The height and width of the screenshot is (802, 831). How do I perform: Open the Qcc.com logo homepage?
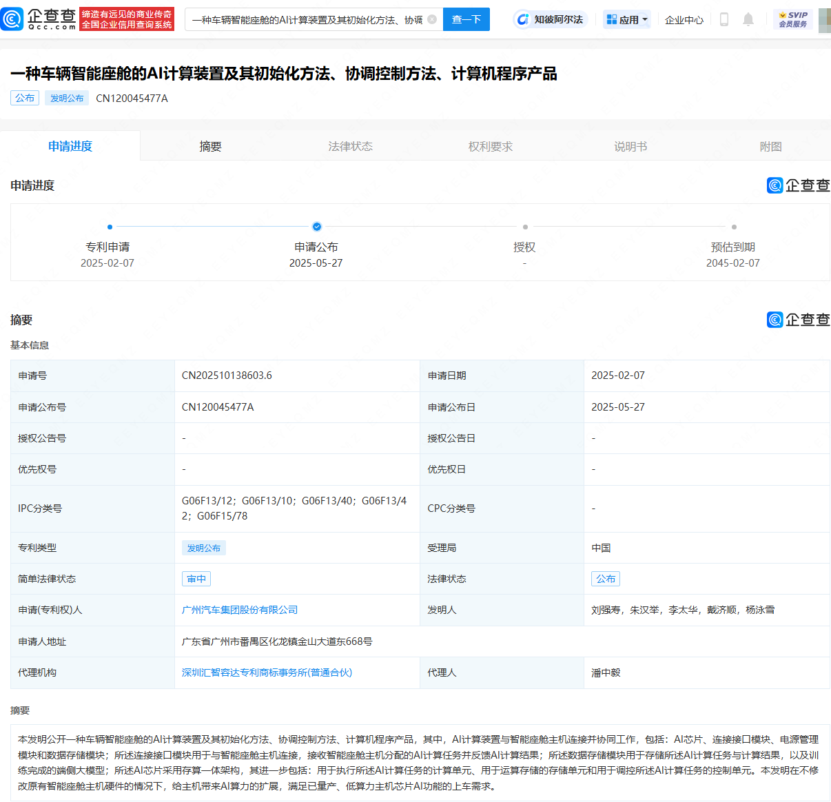pos(39,19)
